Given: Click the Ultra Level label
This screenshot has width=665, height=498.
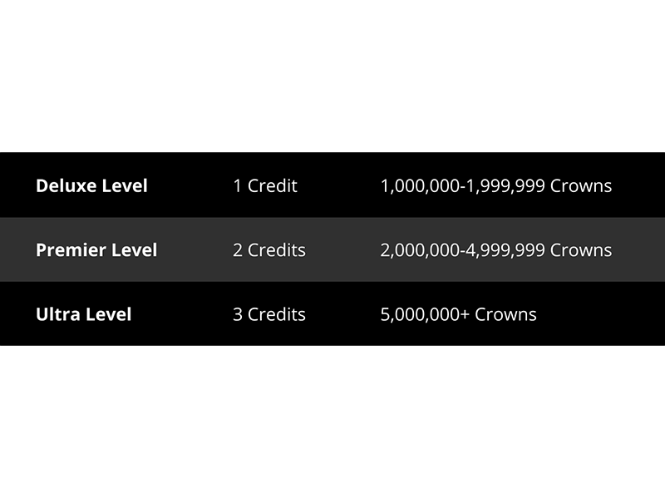Looking at the screenshot, I should tap(84, 314).
